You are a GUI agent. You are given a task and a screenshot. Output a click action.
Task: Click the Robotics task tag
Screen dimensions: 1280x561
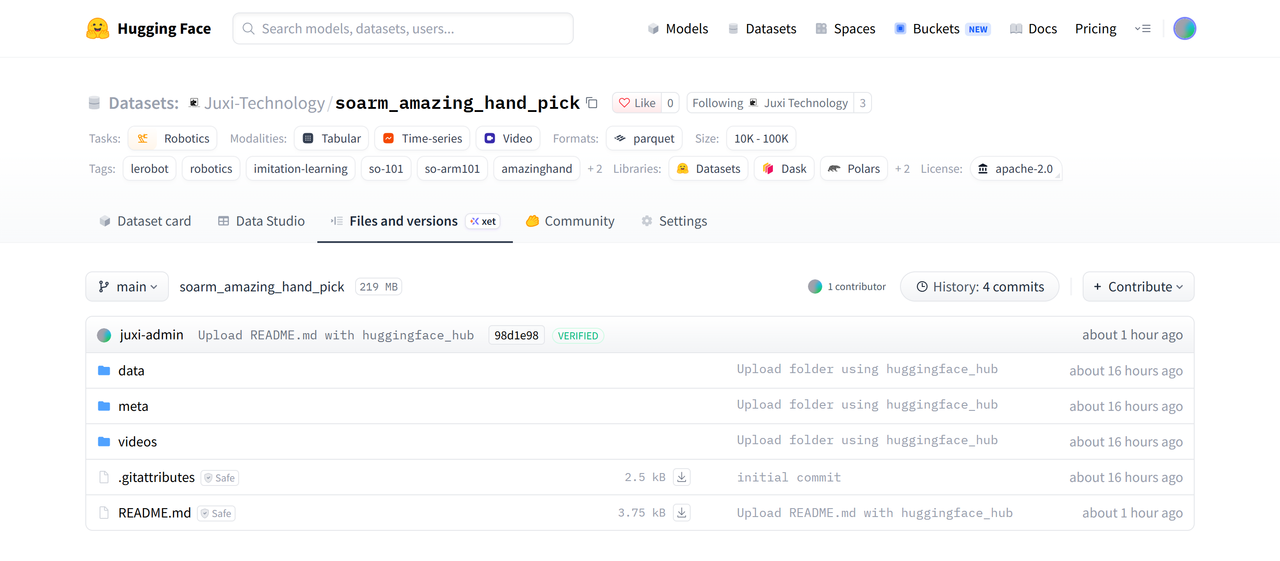point(172,138)
